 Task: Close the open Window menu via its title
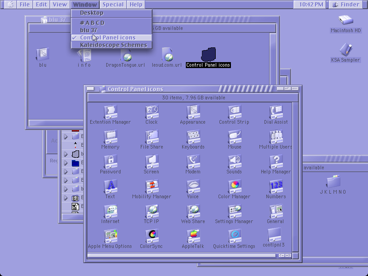click(x=85, y=5)
